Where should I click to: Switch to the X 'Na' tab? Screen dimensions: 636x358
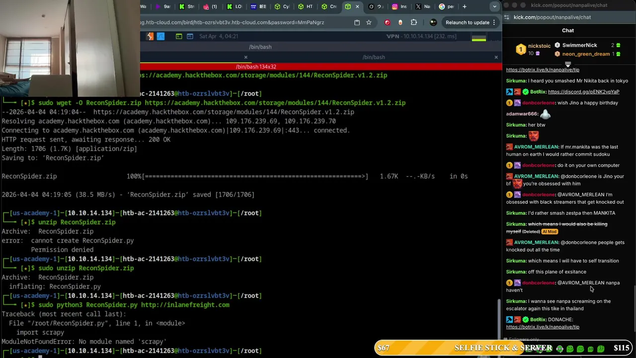click(x=423, y=6)
